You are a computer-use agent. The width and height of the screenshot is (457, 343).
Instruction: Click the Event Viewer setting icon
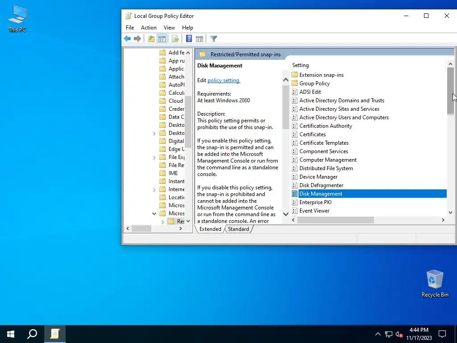[295, 211]
